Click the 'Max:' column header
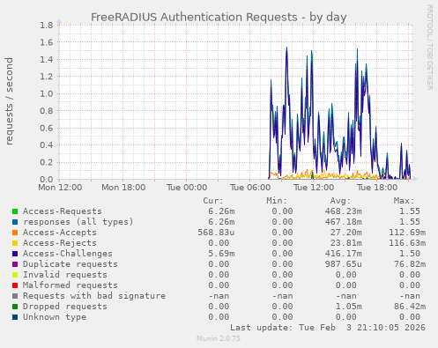The height and width of the screenshot is (348, 438). [404, 201]
